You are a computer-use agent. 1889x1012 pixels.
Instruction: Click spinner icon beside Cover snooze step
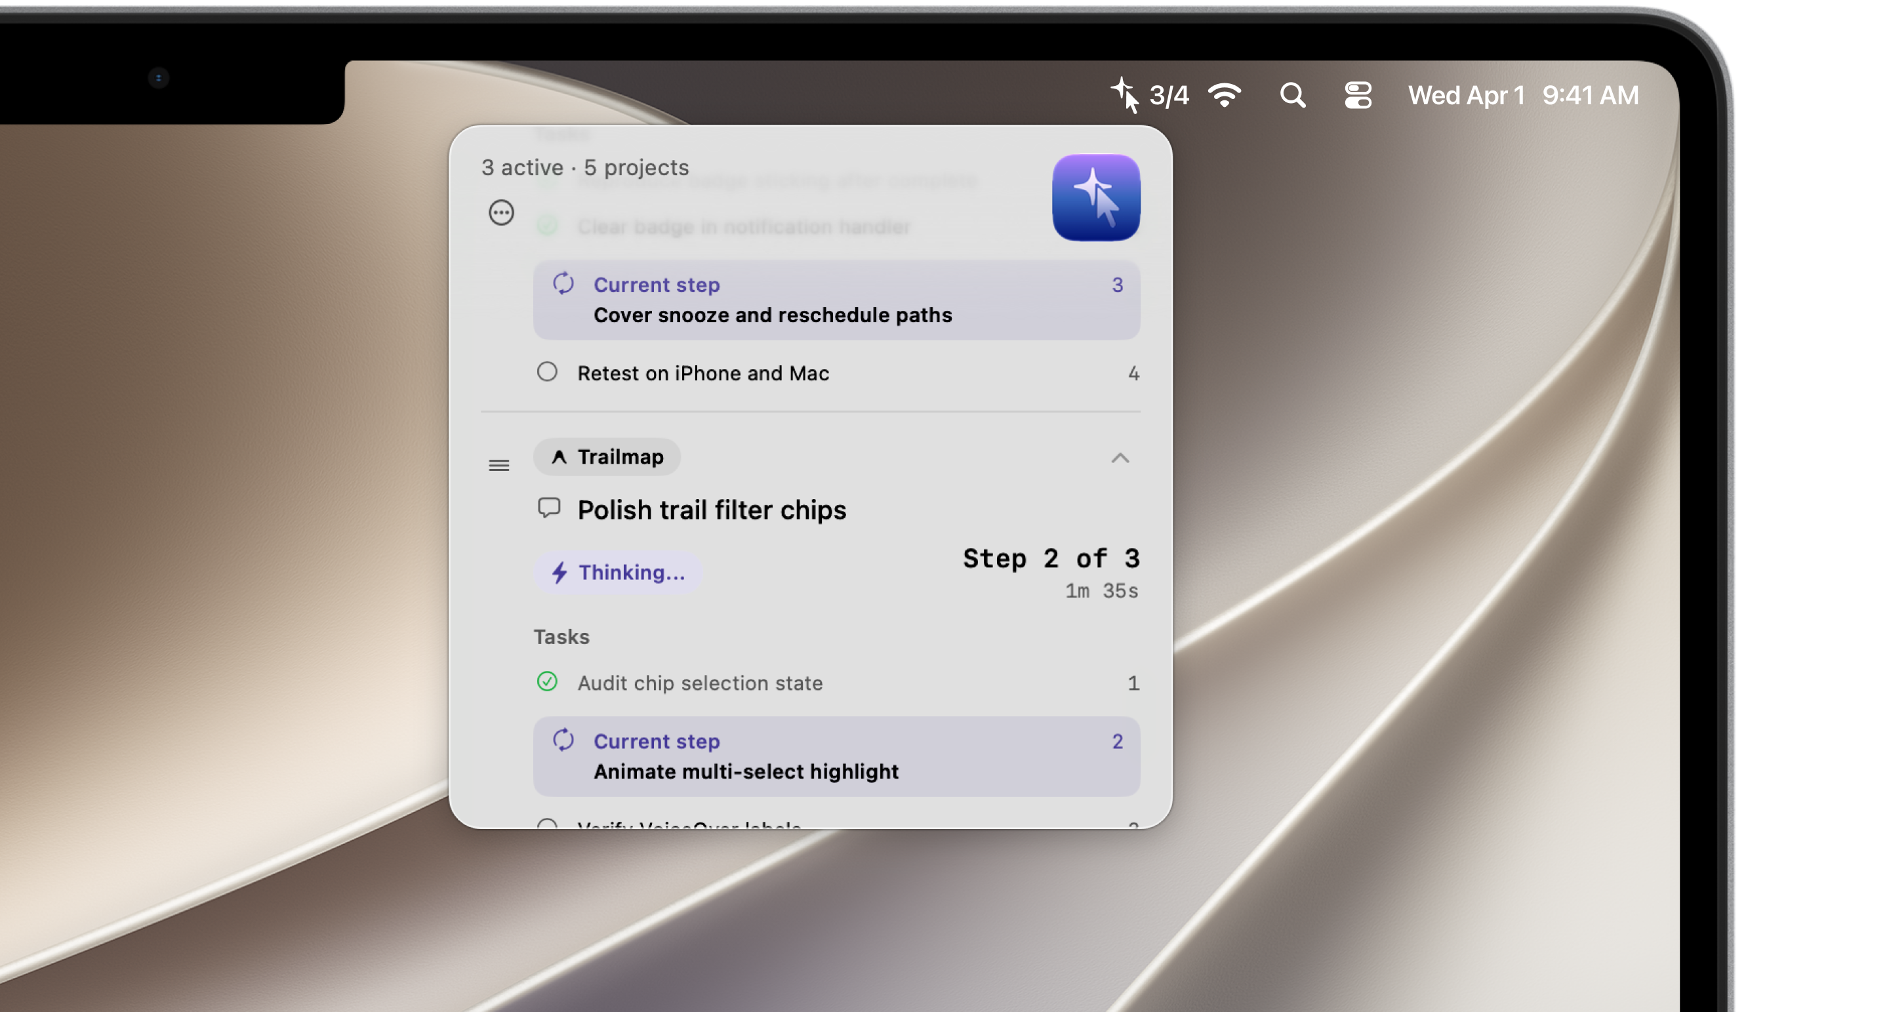(563, 283)
